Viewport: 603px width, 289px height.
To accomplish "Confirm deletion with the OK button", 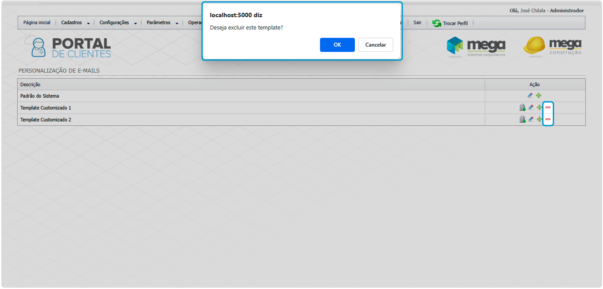I will pos(337,45).
